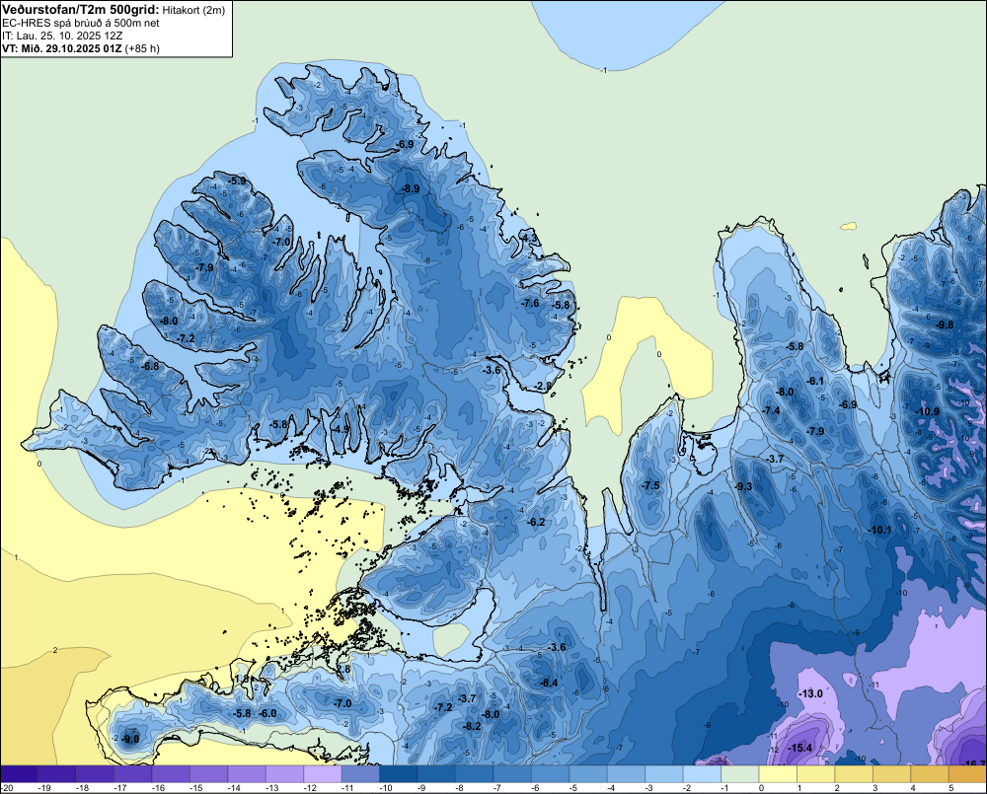
Task: Click the 'VT: Mið. 29.10.2025 01Z' valid time line
Action: point(81,48)
